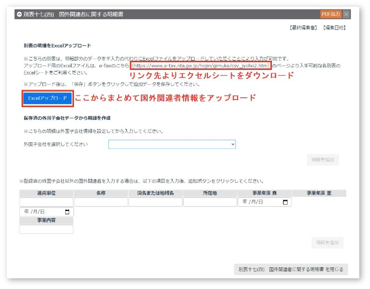Image resolution: width=370 pixels, height=289 pixels.
Task: Click inside the 通貨単位 input field
Action: (x=46, y=202)
